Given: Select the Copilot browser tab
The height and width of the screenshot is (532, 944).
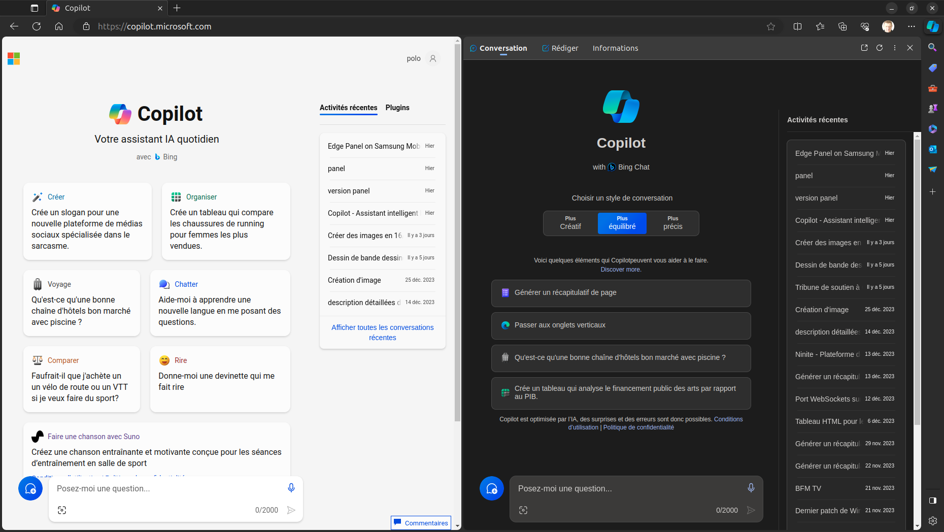Looking at the screenshot, I should (x=107, y=8).
